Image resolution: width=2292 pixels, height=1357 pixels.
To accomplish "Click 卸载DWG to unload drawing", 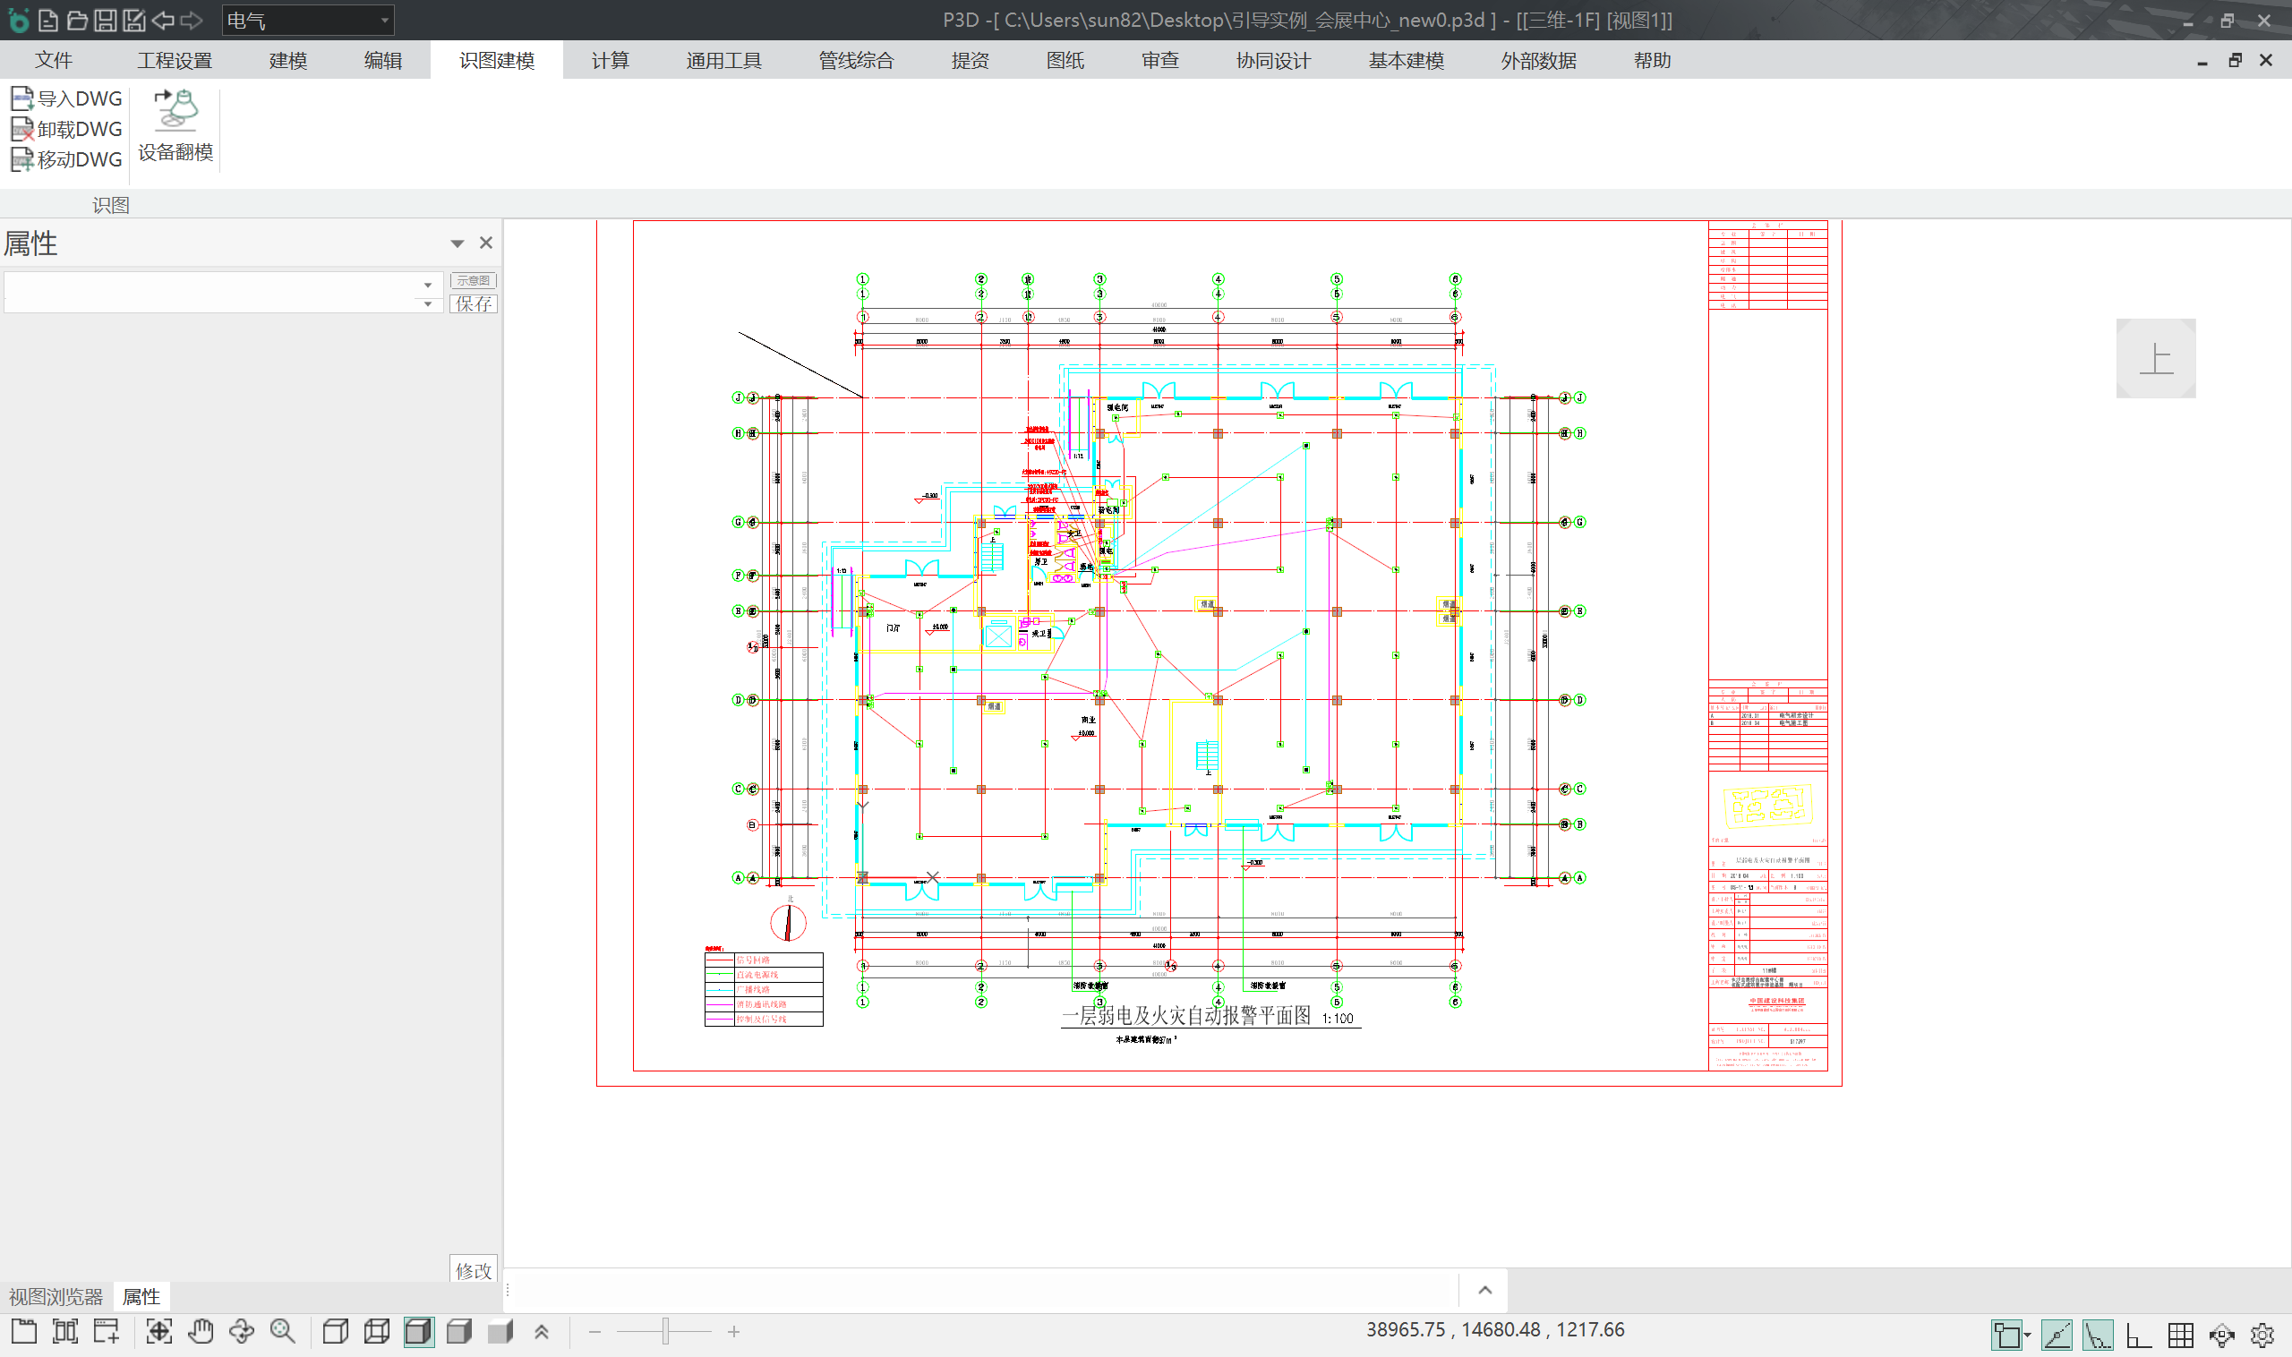I will tap(67, 129).
